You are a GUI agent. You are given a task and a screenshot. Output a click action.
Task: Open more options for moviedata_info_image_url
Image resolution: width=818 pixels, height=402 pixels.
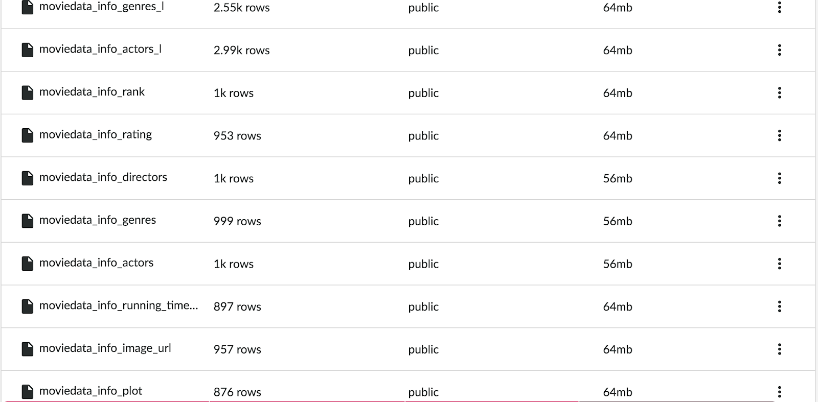[x=779, y=349]
